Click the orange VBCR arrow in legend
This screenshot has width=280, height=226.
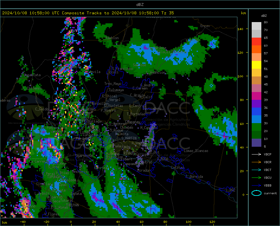(x=256, y=162)
